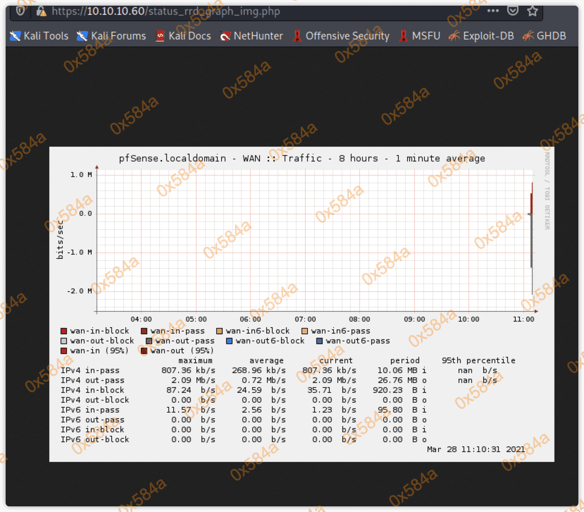Open the Kali Docs bookmark
The image size is (584, 512).
click(x=183, y=36)
